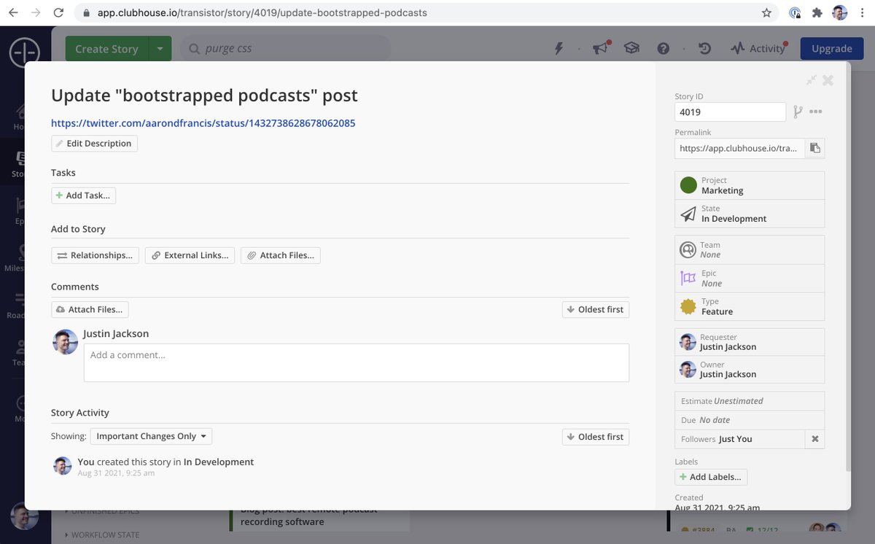
Task: Copy the story permalink to clipboard
Action: click(815, 148)
